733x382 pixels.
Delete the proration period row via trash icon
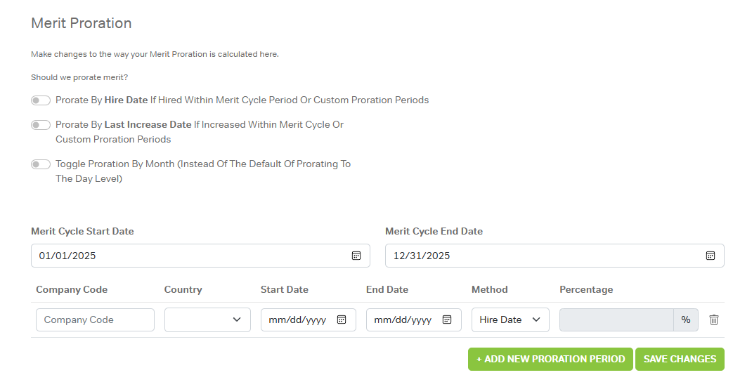714,320
